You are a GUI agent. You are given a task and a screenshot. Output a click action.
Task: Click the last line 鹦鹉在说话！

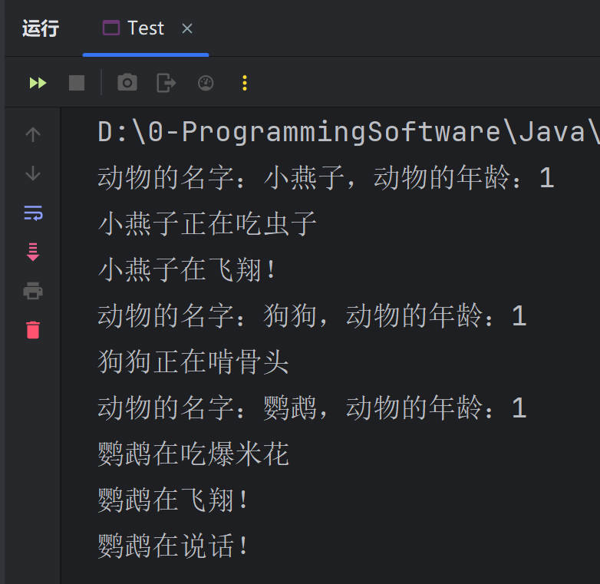(174, 546)
